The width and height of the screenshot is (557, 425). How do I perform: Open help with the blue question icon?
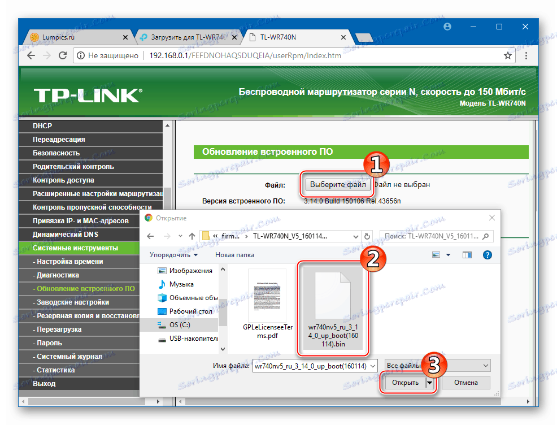[488, 255]
